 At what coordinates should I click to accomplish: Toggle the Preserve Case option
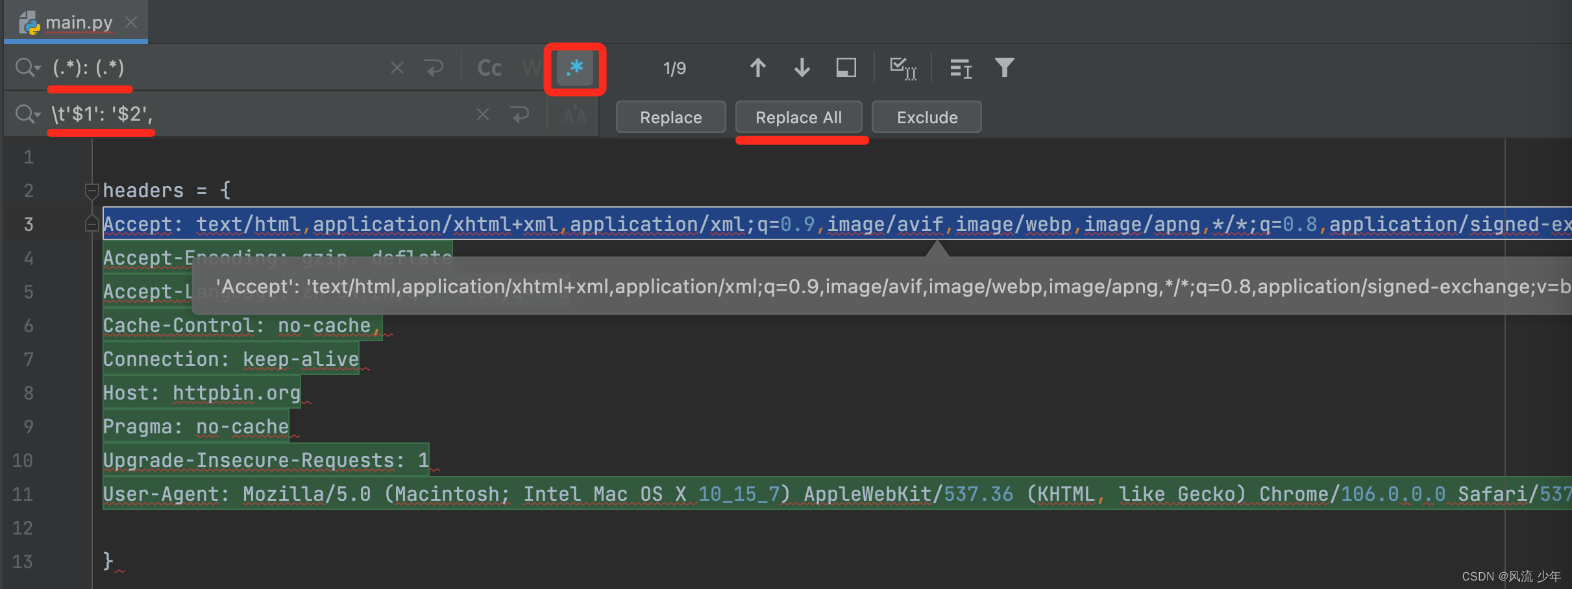[x=574, y=115]
